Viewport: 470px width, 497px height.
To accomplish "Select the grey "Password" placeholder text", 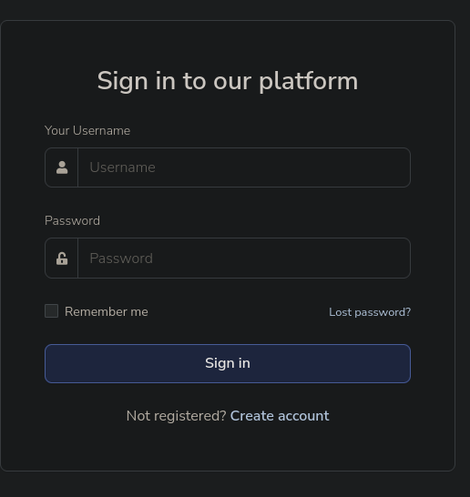I will pyautogui.click(x=121, y=259).
